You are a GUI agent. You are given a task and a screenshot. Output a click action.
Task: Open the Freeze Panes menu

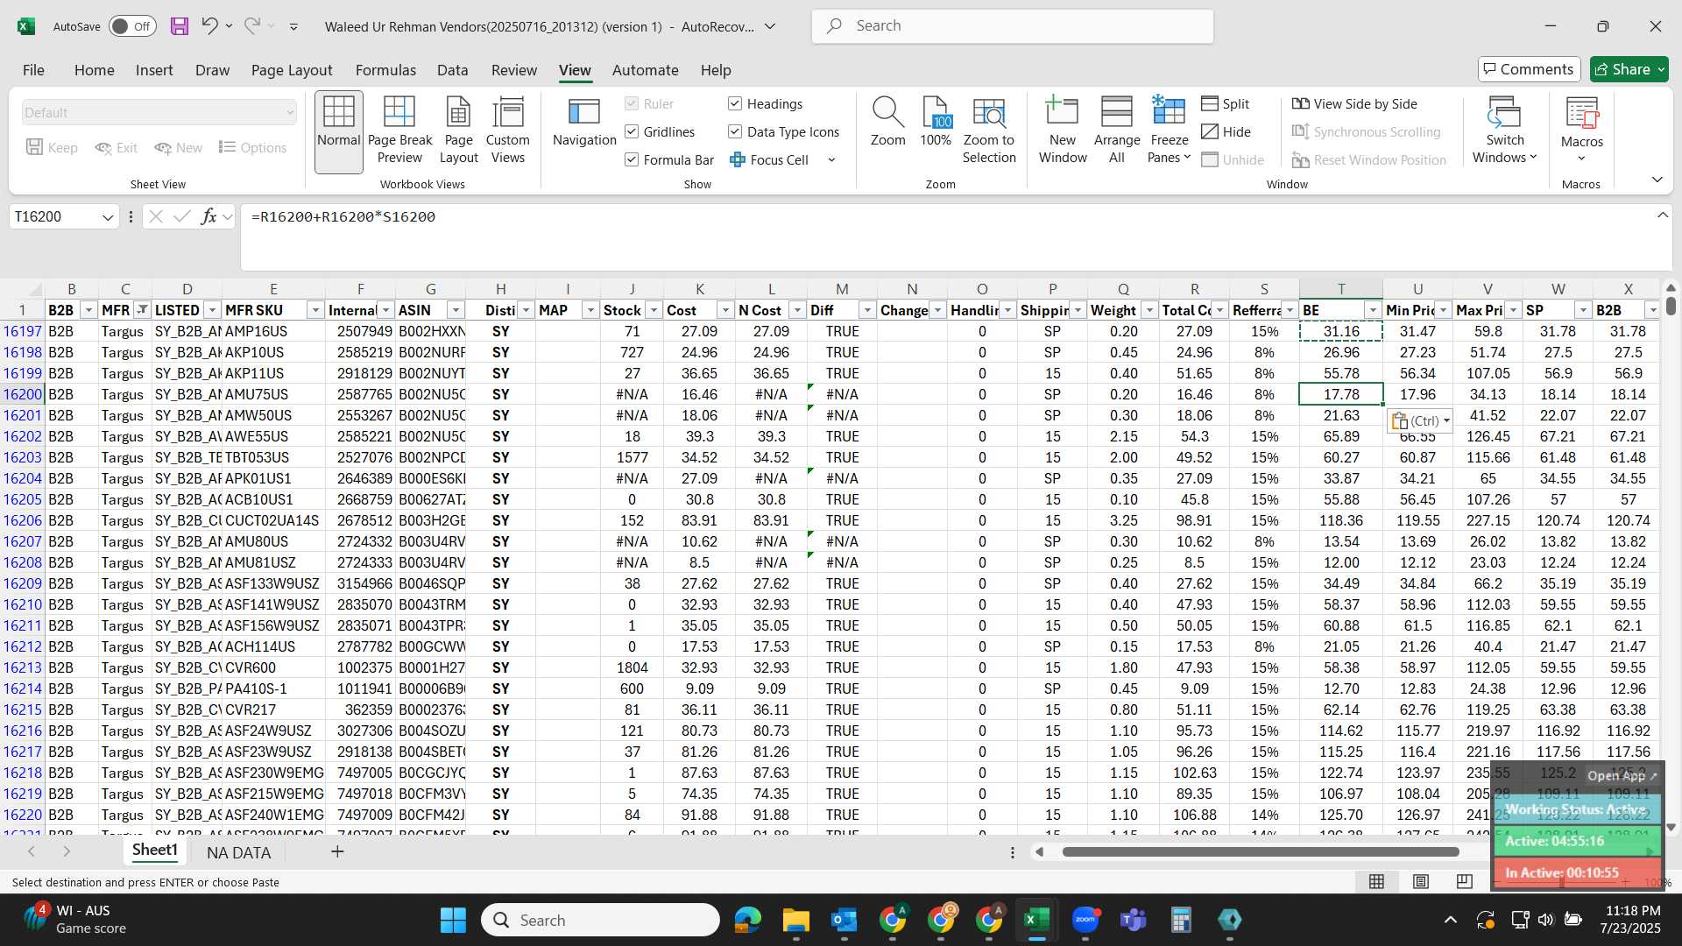[1170, 131]
